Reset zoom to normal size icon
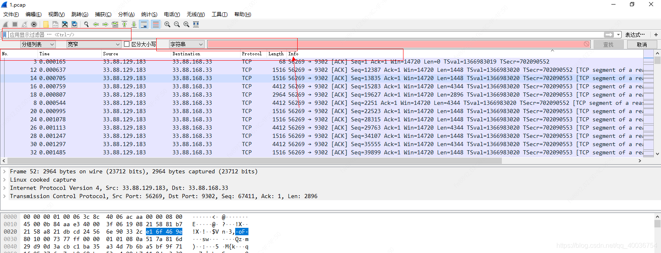The height and width of the screenshot is (253, 661). point(186,24)
